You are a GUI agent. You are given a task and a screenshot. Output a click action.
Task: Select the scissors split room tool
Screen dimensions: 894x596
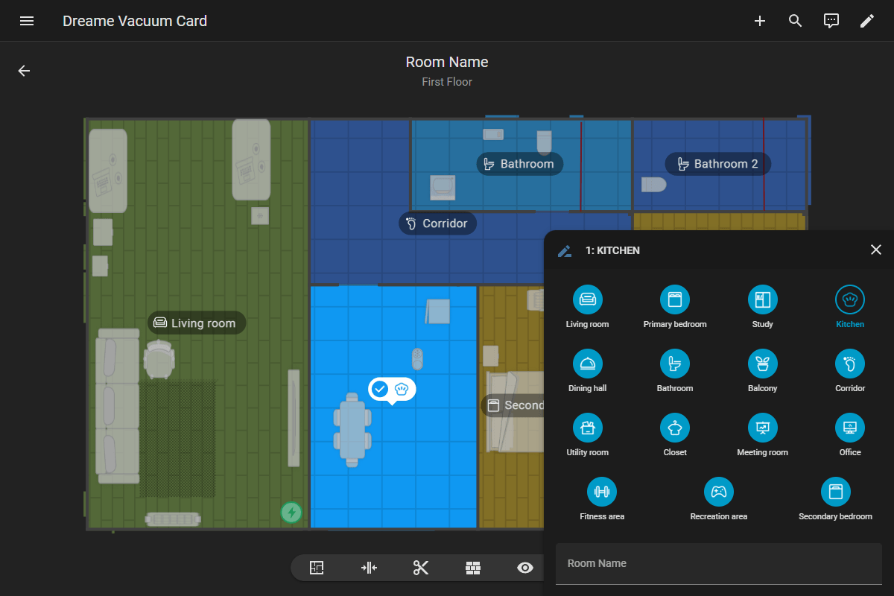coord(421,568)
